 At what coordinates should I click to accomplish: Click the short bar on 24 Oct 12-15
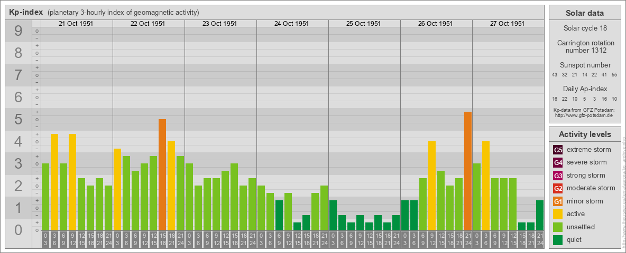tap(297, 226)
